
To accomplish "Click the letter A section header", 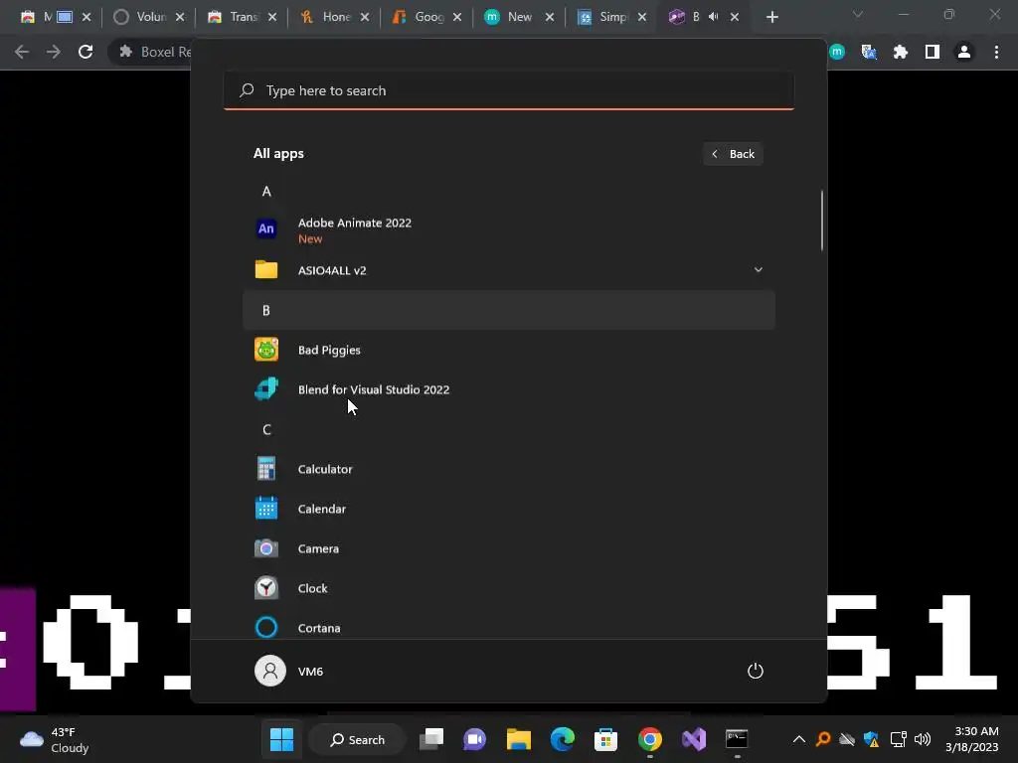I will (509, 191).
